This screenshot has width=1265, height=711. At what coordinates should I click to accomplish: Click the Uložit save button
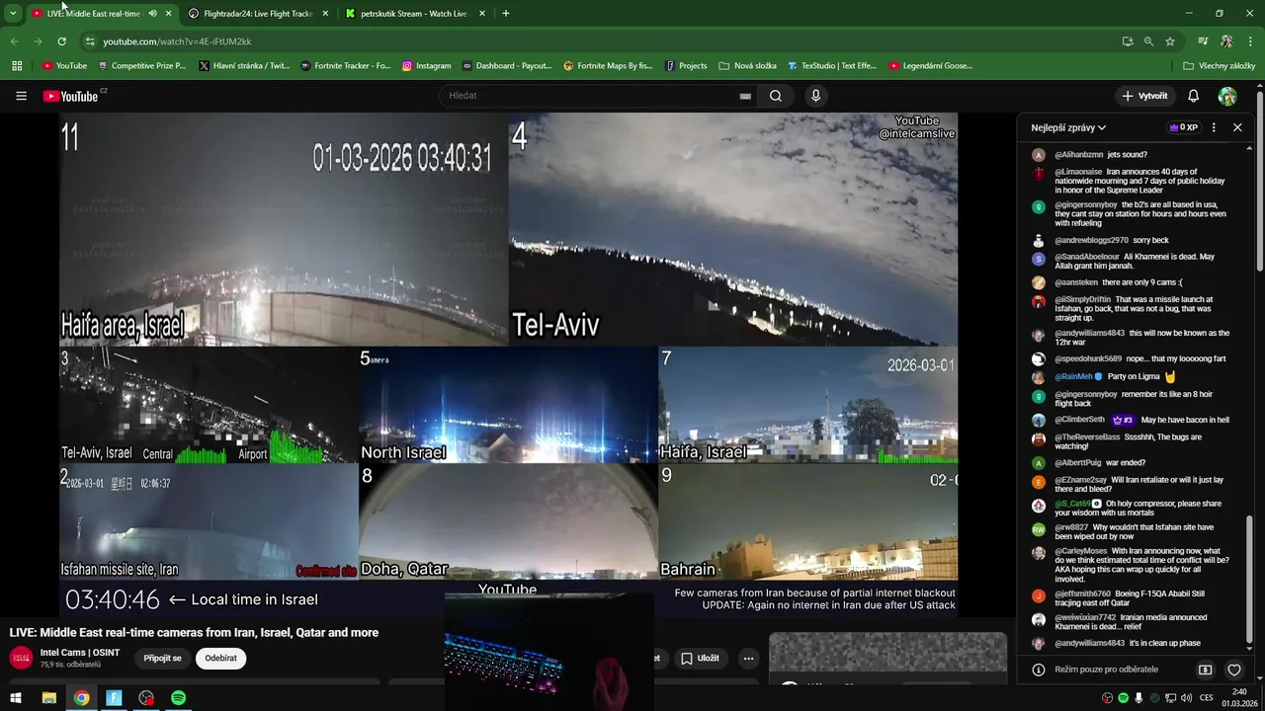pos(700,658)
